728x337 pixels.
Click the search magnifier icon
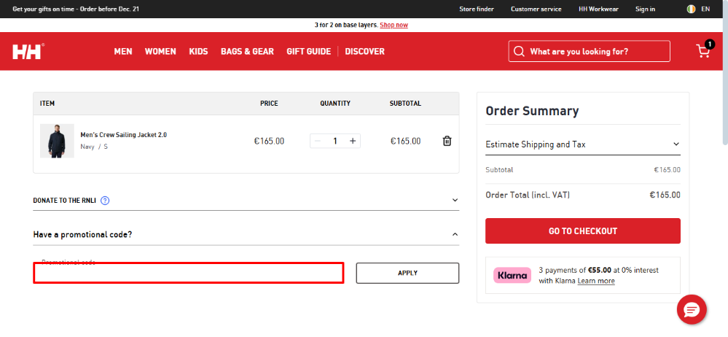(x=519, y=51)
